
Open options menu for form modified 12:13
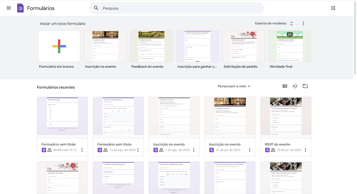pos(82,150)
